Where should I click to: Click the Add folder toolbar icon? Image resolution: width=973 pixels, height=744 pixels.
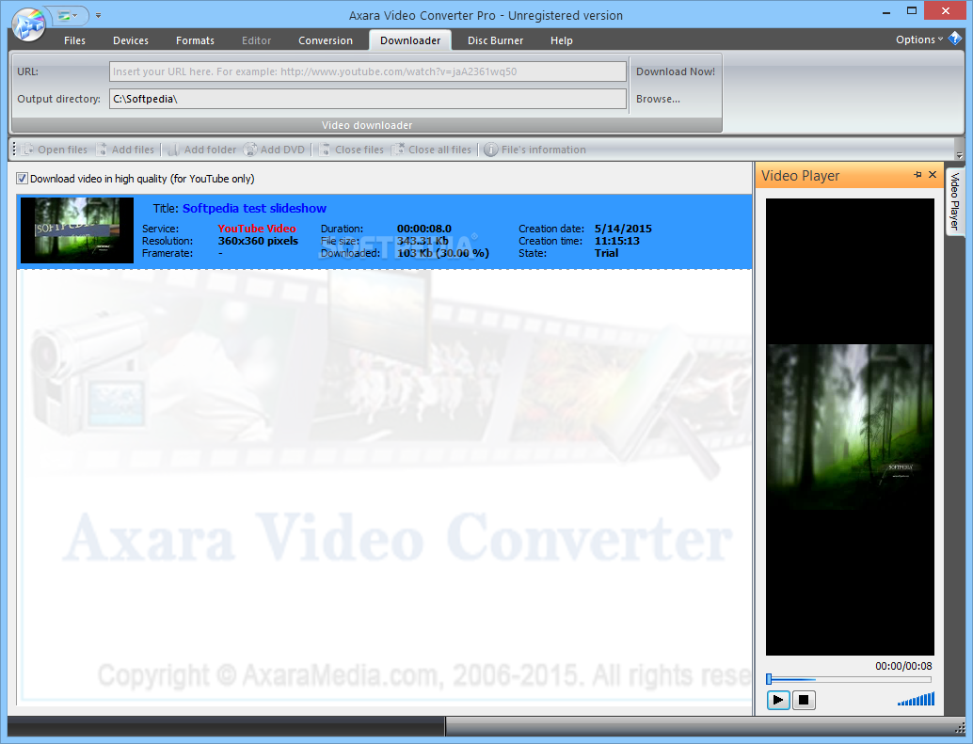[174, 150]
